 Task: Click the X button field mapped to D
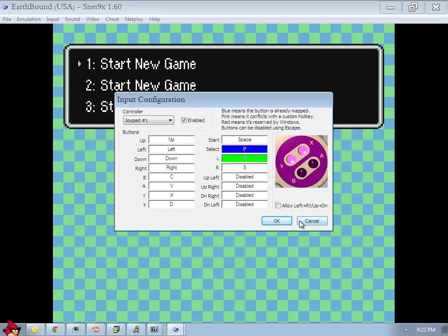pyautogui.click(x=171, y=204)
